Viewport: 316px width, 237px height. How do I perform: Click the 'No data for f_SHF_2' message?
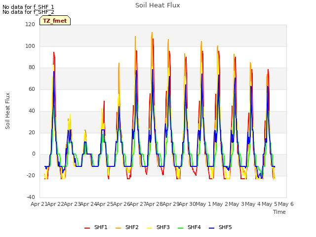[x=28, y=12]
